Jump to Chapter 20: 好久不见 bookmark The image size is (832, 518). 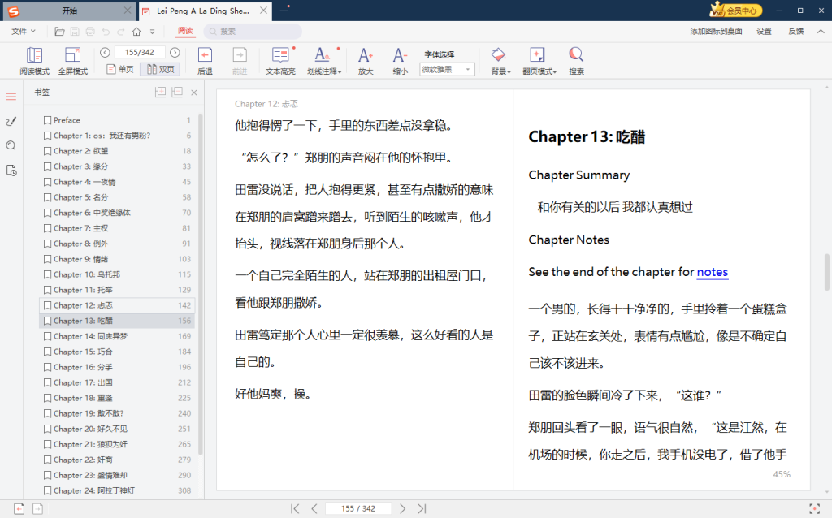coord(117,429)
